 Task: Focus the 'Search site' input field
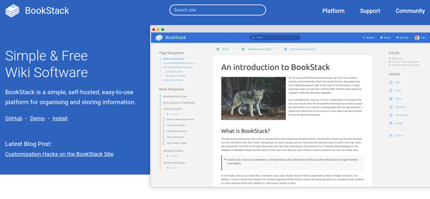(218, 10)
